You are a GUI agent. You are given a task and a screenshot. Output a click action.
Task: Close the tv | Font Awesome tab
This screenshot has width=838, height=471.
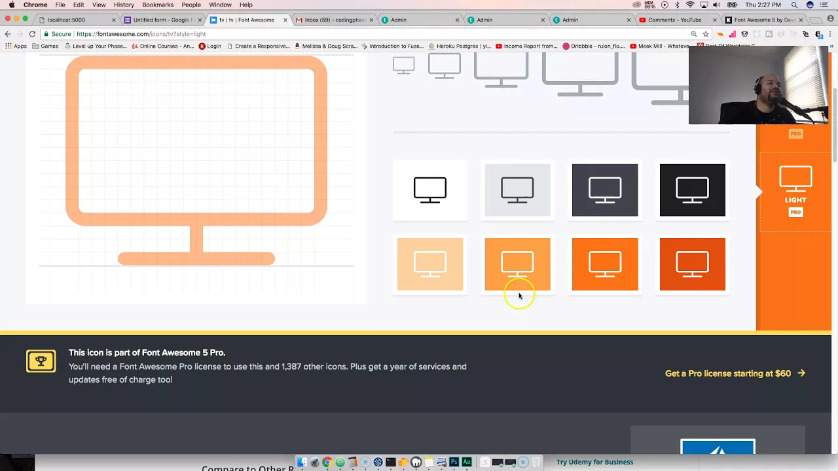click(285, 20)
